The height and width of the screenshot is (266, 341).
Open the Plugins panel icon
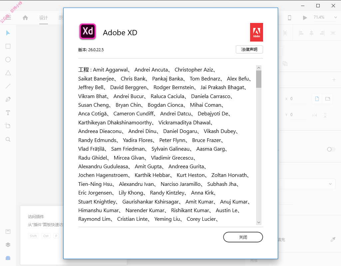[8, 258]
